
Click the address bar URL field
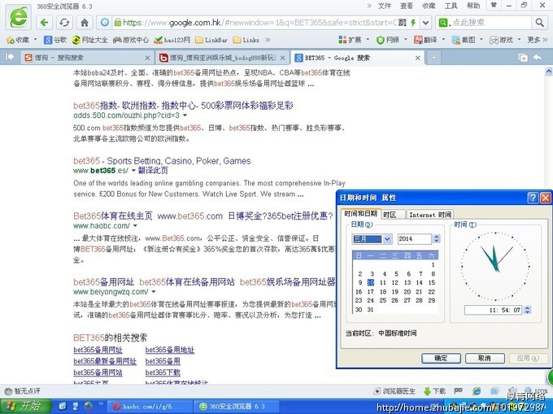coord(259,23)
